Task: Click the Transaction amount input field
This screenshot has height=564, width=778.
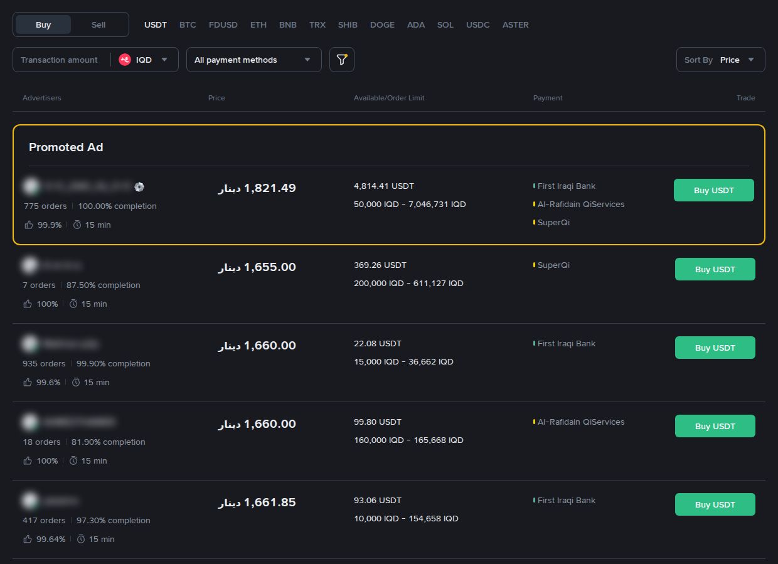Action: click(59, 60)
